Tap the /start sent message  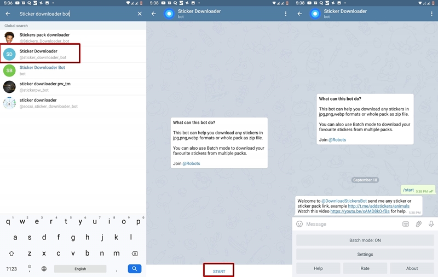coord(418,190)
